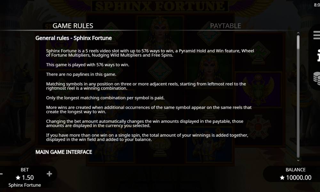Open the hamburger menu icon
The image size is (320, 192).
pos(317,35)
